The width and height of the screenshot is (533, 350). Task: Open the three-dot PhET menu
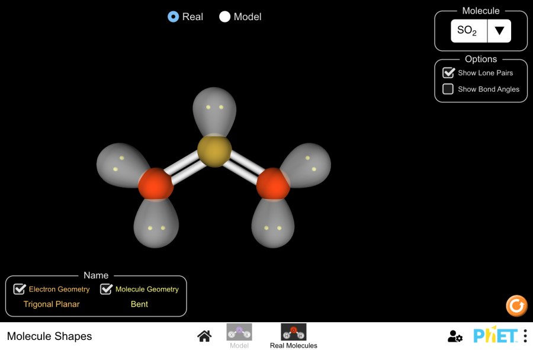click(525, 336)
